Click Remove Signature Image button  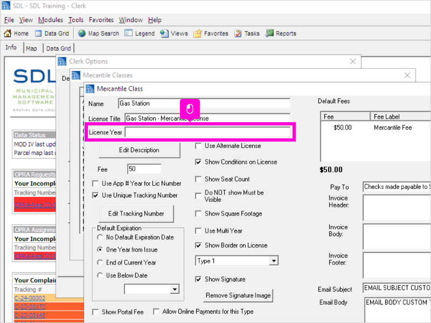[238, 296]
